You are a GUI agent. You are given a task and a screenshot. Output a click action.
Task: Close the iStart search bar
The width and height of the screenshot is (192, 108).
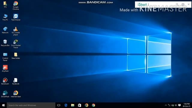189,4
